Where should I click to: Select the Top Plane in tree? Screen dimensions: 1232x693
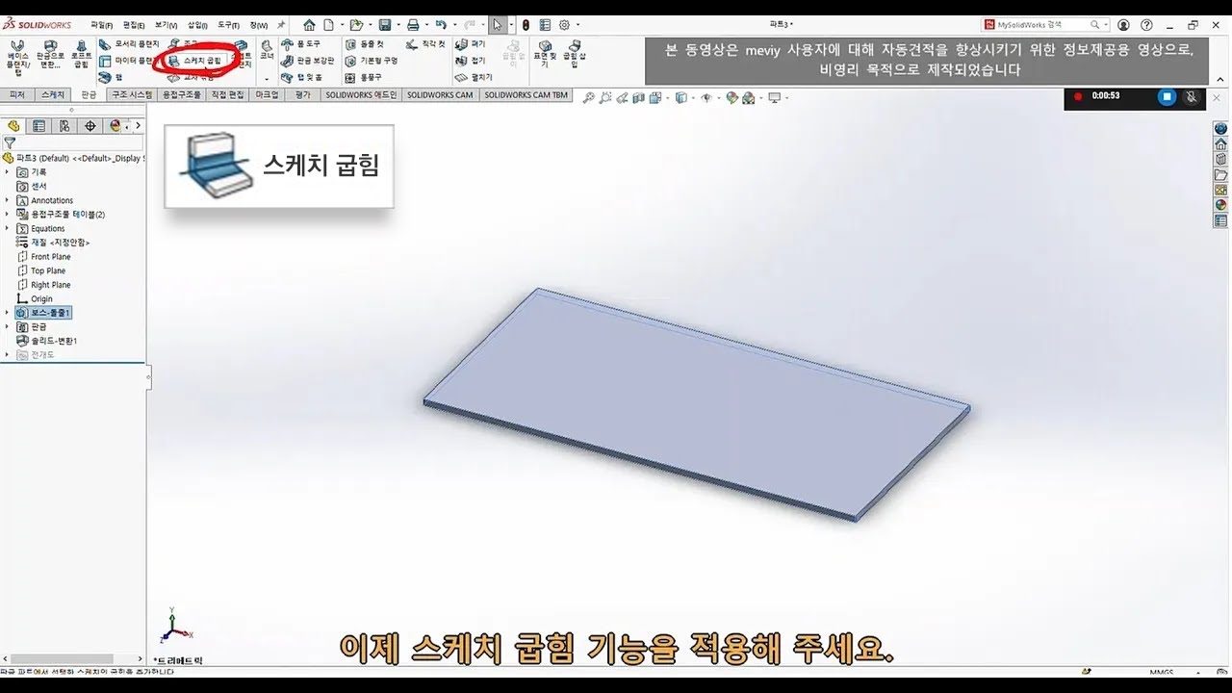click(41, 271)
